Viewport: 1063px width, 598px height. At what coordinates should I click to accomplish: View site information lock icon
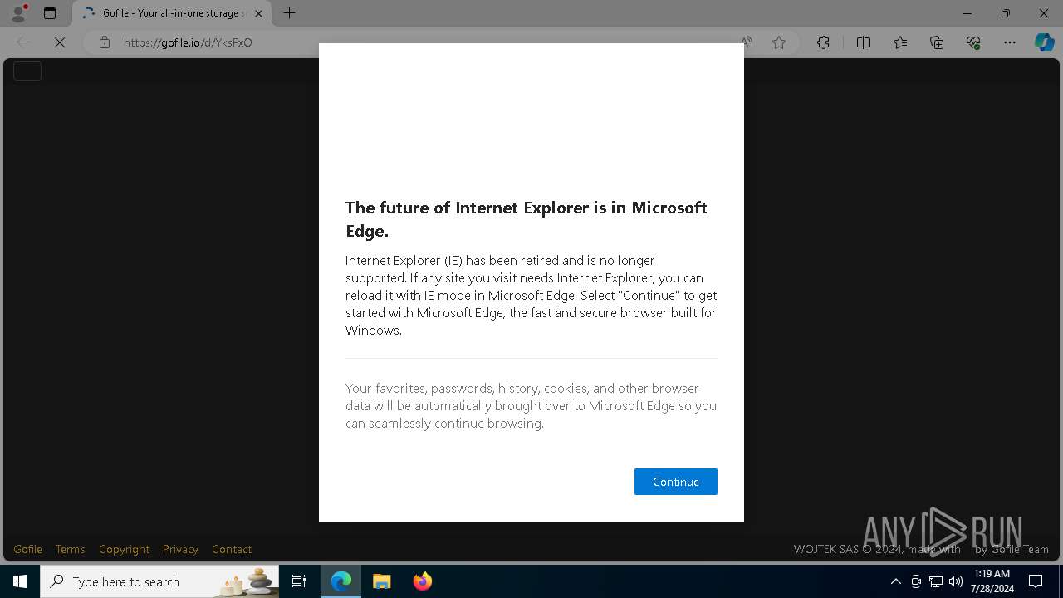(104, 42)
